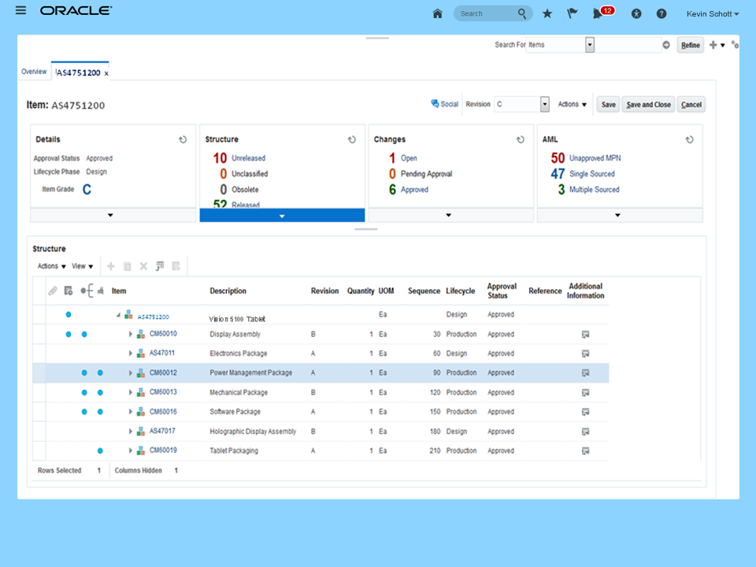Open the Watchlist flag icon
This screenshot has height=567, width=756.
572,13
